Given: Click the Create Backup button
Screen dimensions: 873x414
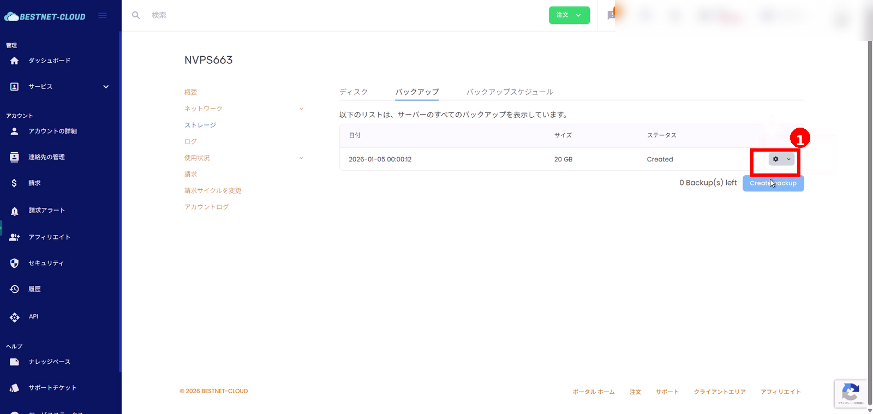Looking at the screenshot, I should pos(773,183).
